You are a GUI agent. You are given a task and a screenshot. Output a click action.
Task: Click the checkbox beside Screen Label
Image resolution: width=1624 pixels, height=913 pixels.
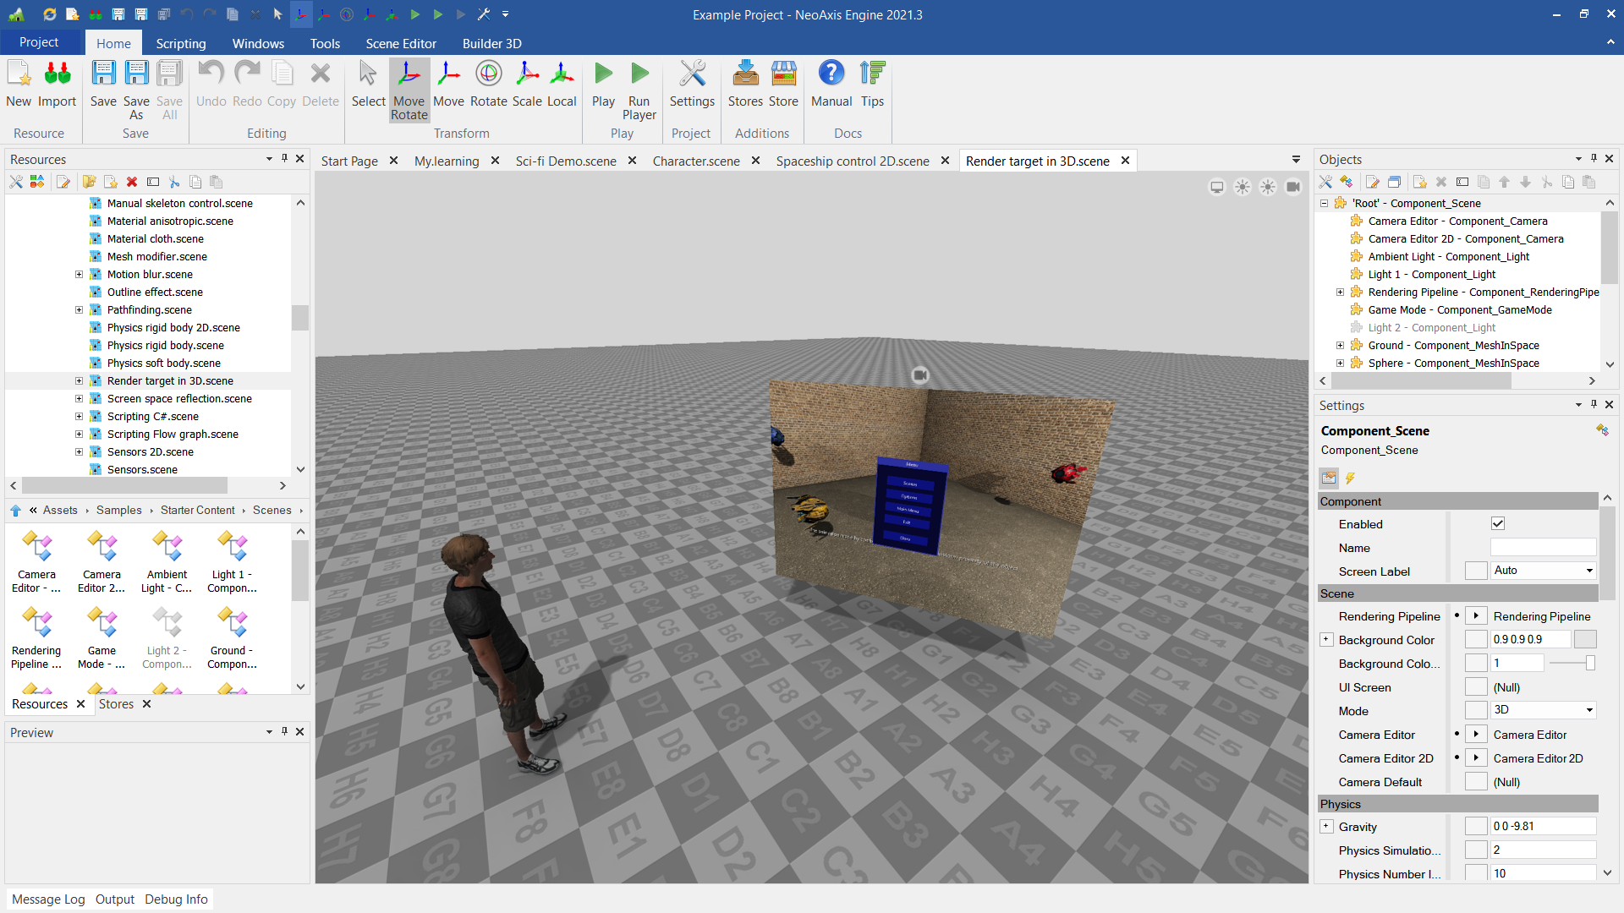(1475, 571)
